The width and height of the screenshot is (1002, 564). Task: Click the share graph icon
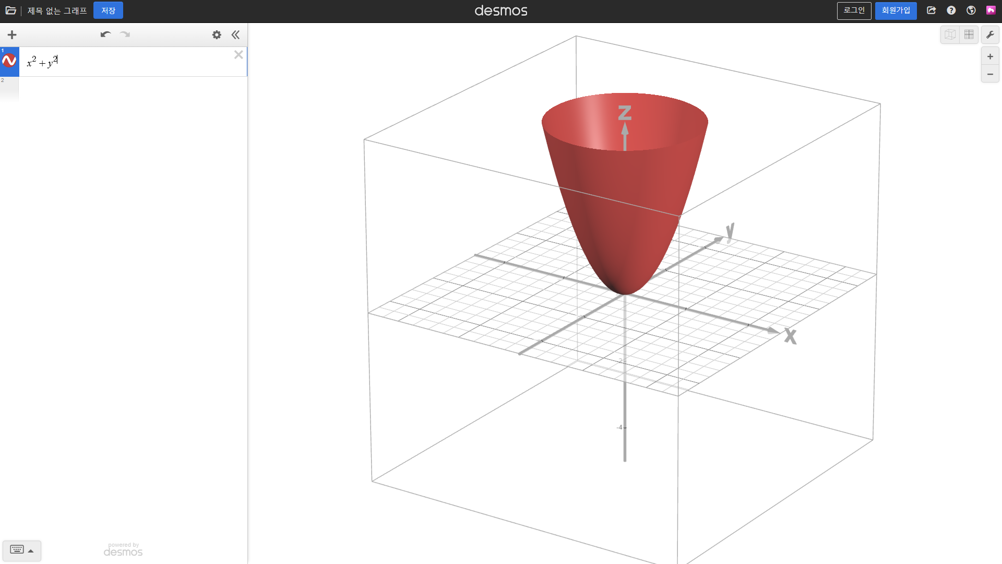click(932, 10)
